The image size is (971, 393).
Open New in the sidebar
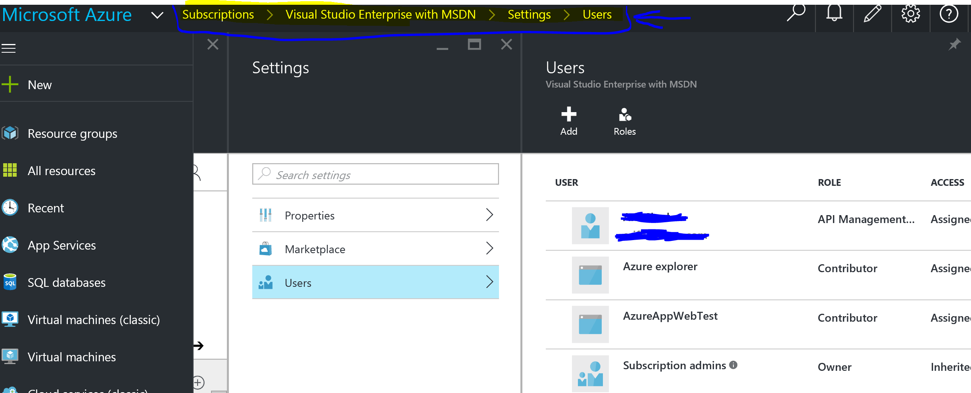(x=40, y=85)
